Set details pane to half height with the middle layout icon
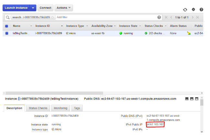210x140 pixels. click(x=192, y=99)
